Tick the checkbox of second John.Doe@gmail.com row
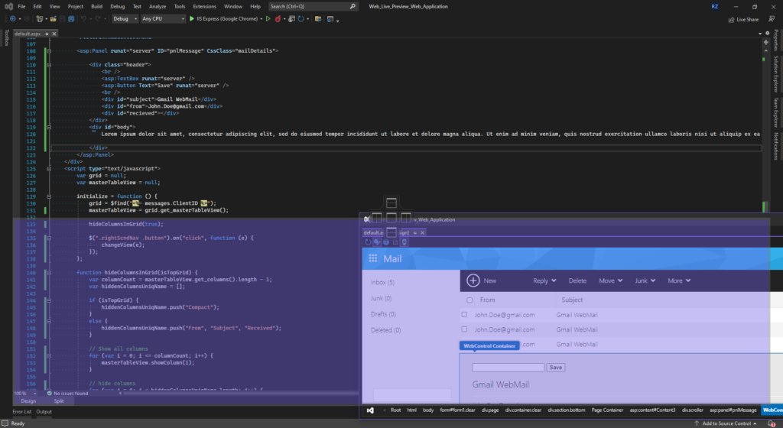Viewport: 783px width, 428px height. [464, 329]
